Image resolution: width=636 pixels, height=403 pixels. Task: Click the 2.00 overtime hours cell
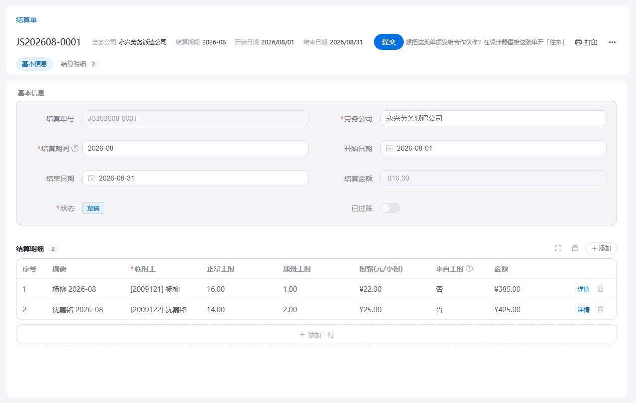tap(290, 310)
